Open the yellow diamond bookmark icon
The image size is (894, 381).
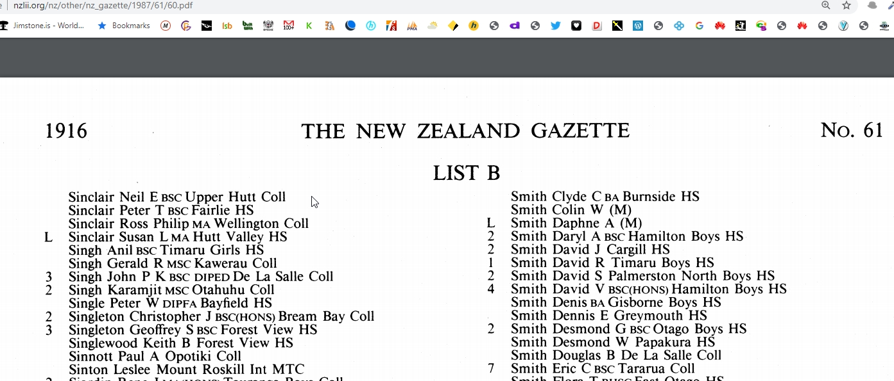pos(453,26)
